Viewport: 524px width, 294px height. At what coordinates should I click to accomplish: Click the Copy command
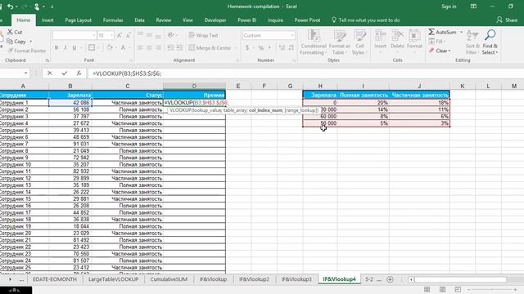click(x=16, y=42)
